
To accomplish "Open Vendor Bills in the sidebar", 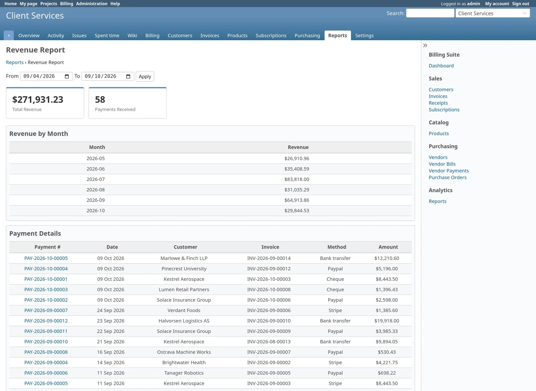I will [x=442, y=164].
